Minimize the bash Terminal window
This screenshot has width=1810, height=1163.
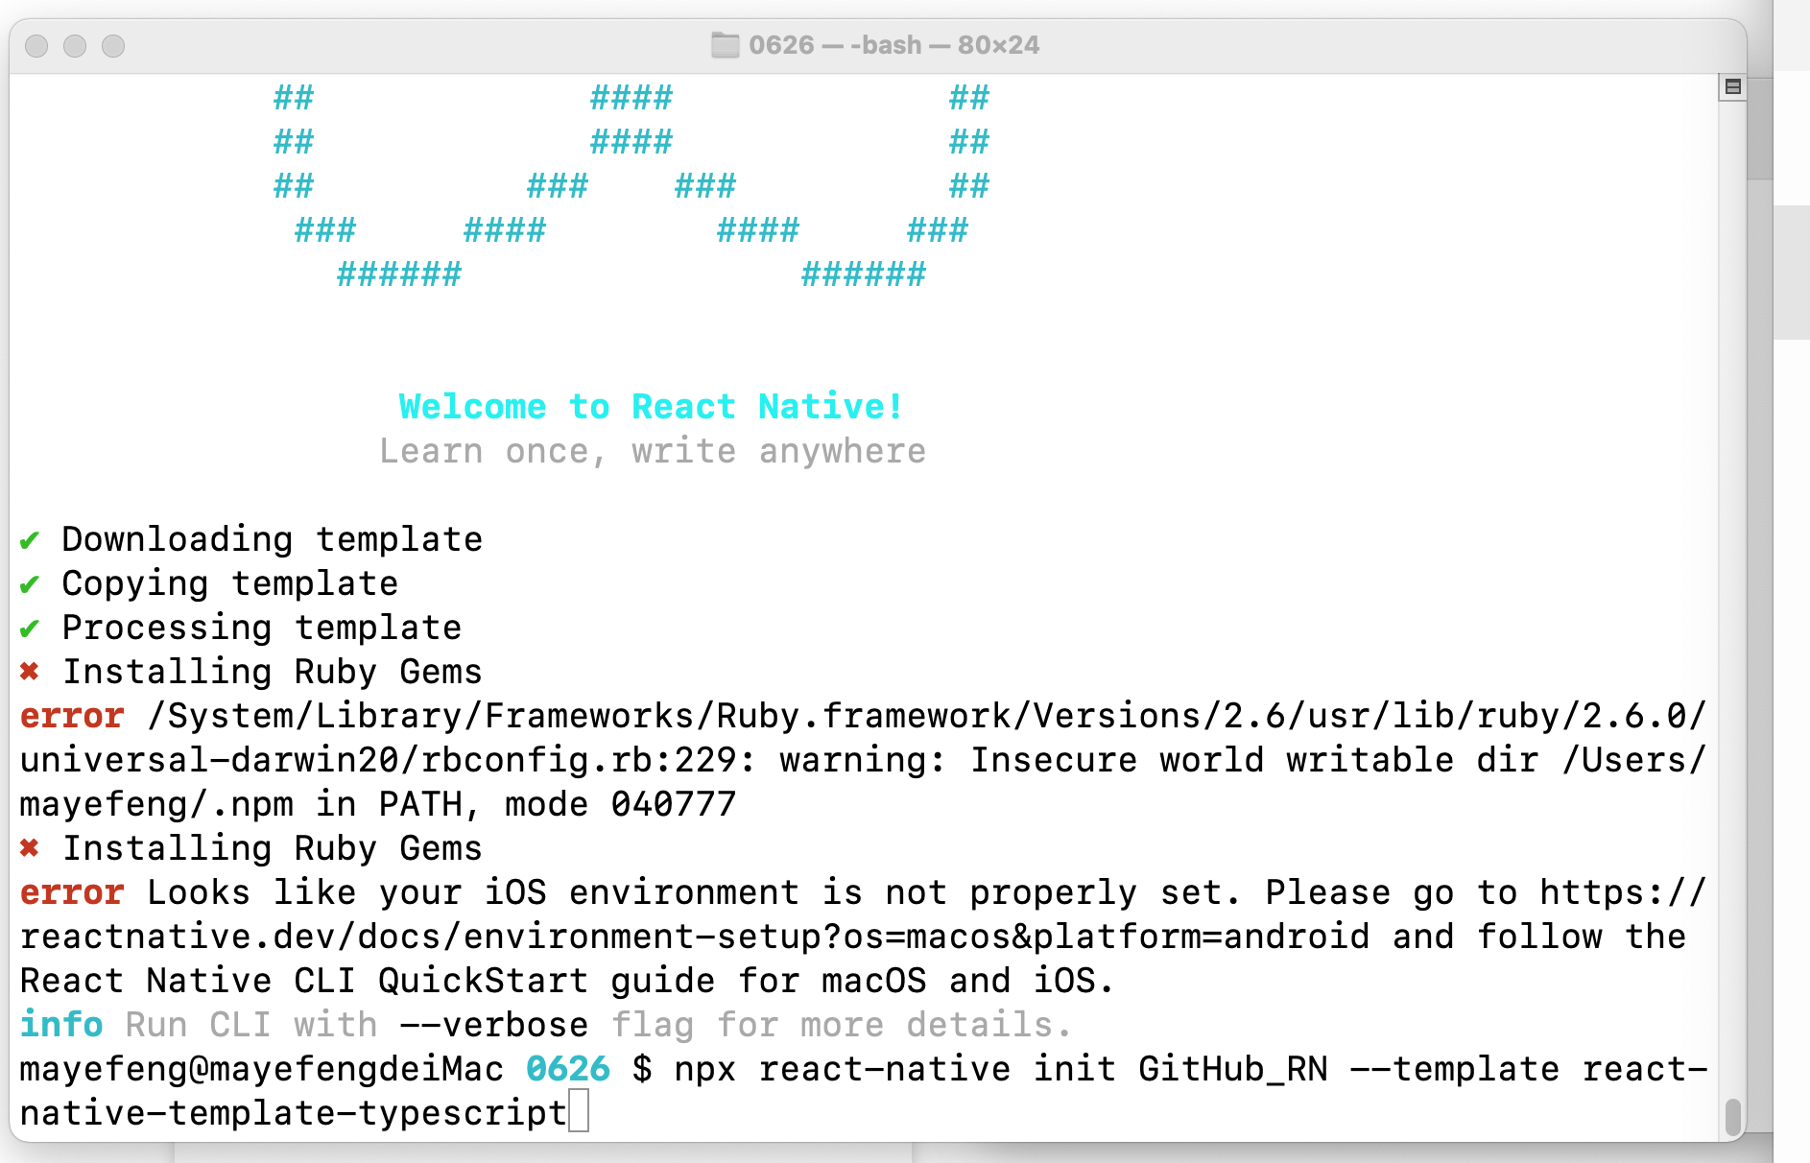(x=75, y=46)
